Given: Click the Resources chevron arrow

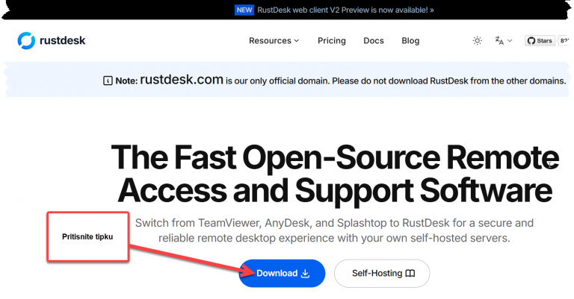Looking at the screenshot, I should (297, 41).
